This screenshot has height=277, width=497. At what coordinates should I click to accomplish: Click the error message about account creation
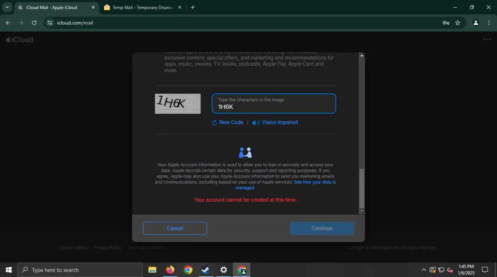(246, 200)
